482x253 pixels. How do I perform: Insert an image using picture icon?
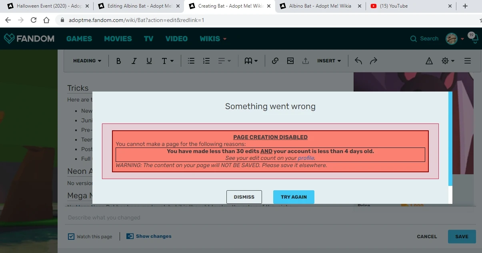tap(290, 61)
